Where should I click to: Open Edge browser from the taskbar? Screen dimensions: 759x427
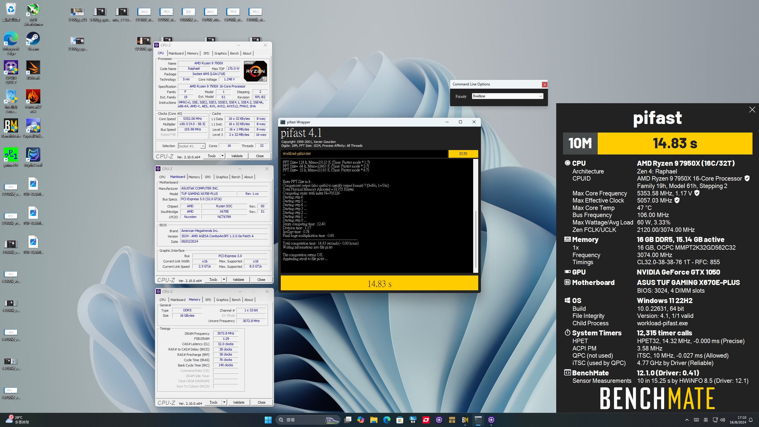point(387,420)
